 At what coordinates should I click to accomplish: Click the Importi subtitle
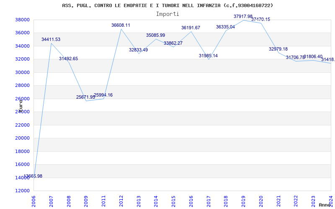(167, 14)
